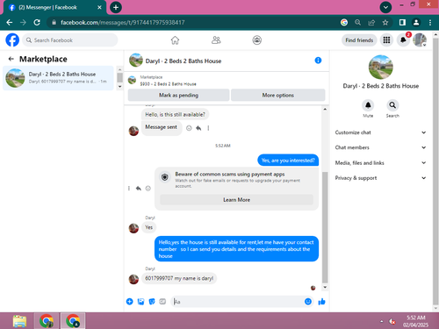Reply to the scam warning message
The width and height of the screenshot is (439, 329).
click(x=139, y=189)
